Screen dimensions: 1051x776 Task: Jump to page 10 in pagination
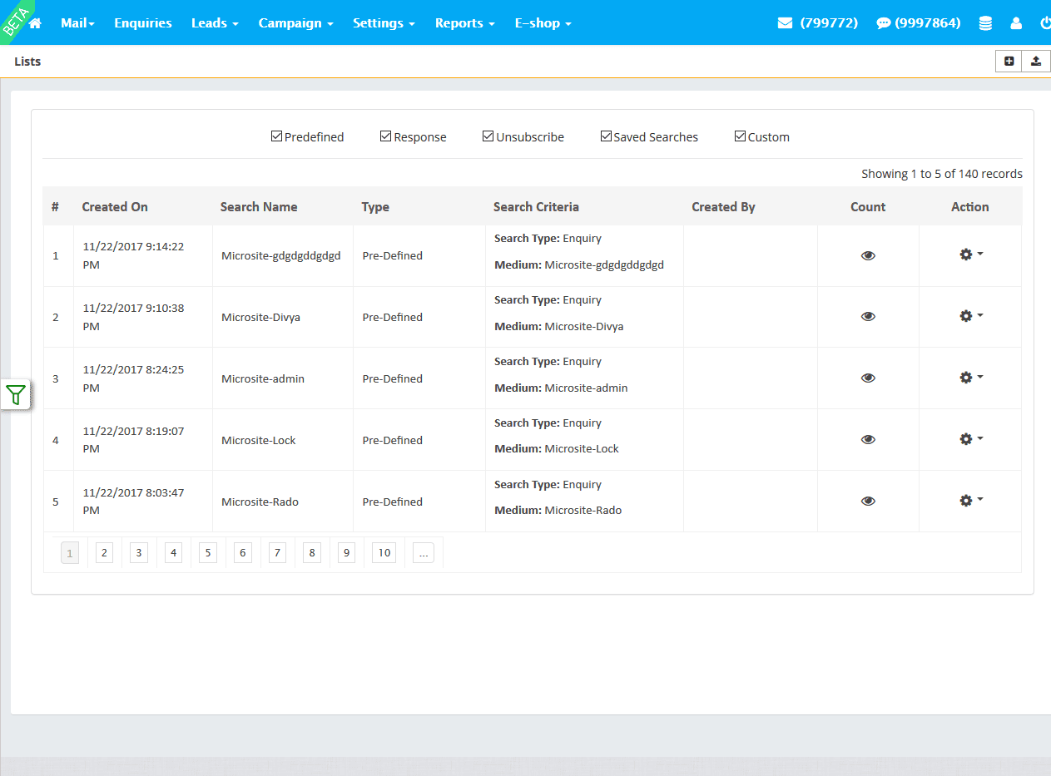pyautogui.click(x=384, y=552)
